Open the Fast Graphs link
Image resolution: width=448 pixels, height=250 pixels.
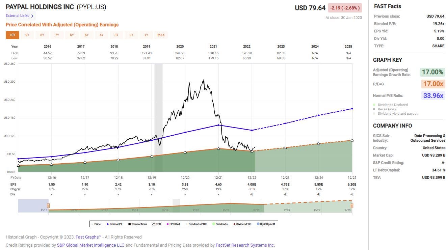[88, 237]
